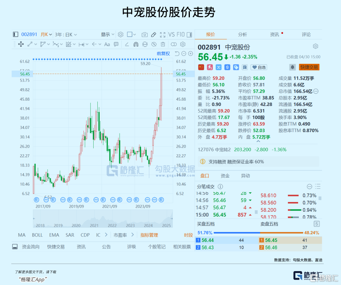
Task: Click the China flag market icon
Action: (201, 67)
